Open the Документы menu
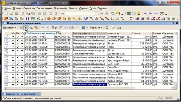The width and height of the screenshot is (181, 102). click(x=60, y=8)
